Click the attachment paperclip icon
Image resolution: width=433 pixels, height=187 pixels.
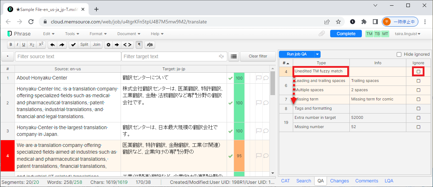322,34
